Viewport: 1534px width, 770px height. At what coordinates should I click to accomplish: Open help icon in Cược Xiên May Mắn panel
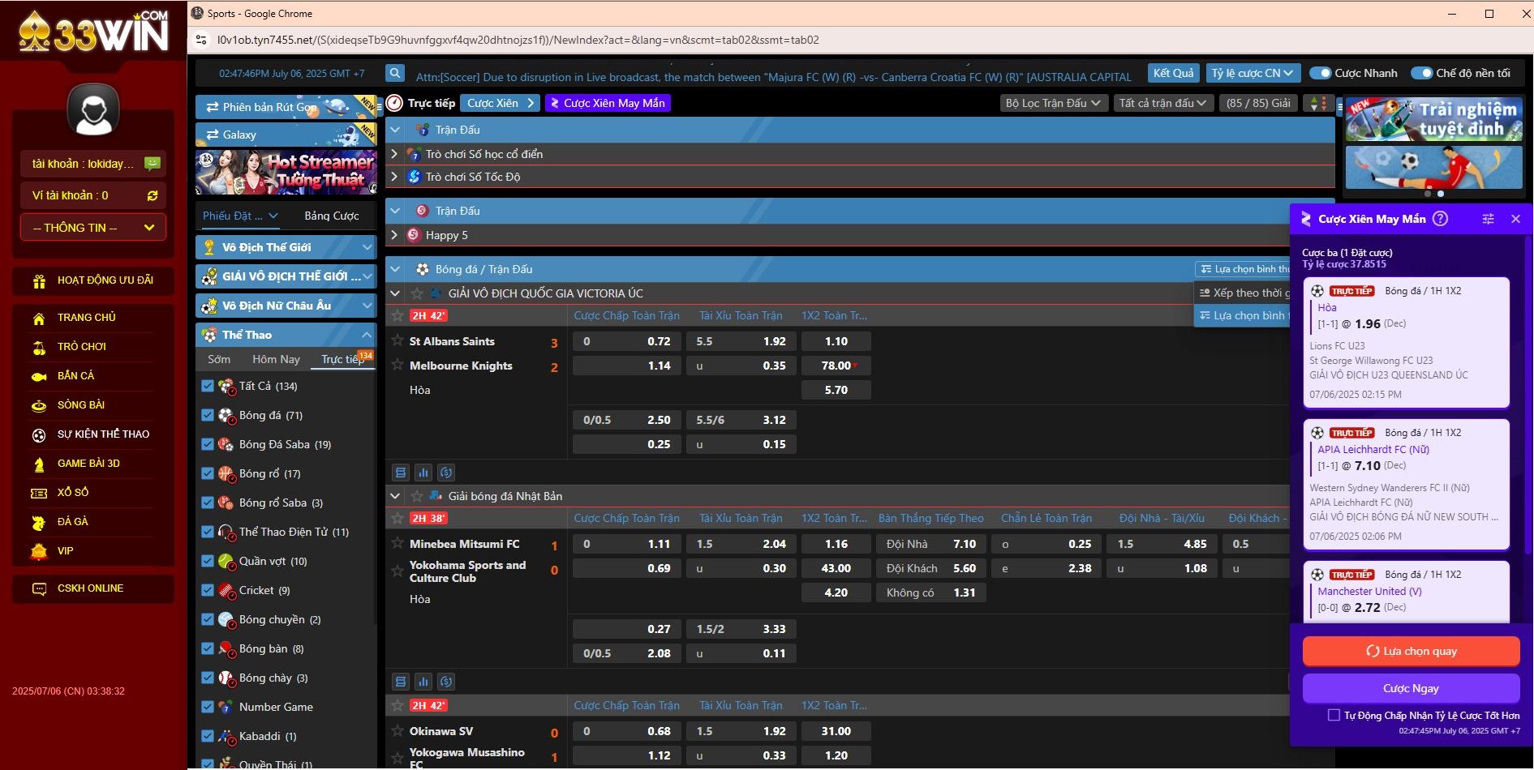pos(1440,219)
